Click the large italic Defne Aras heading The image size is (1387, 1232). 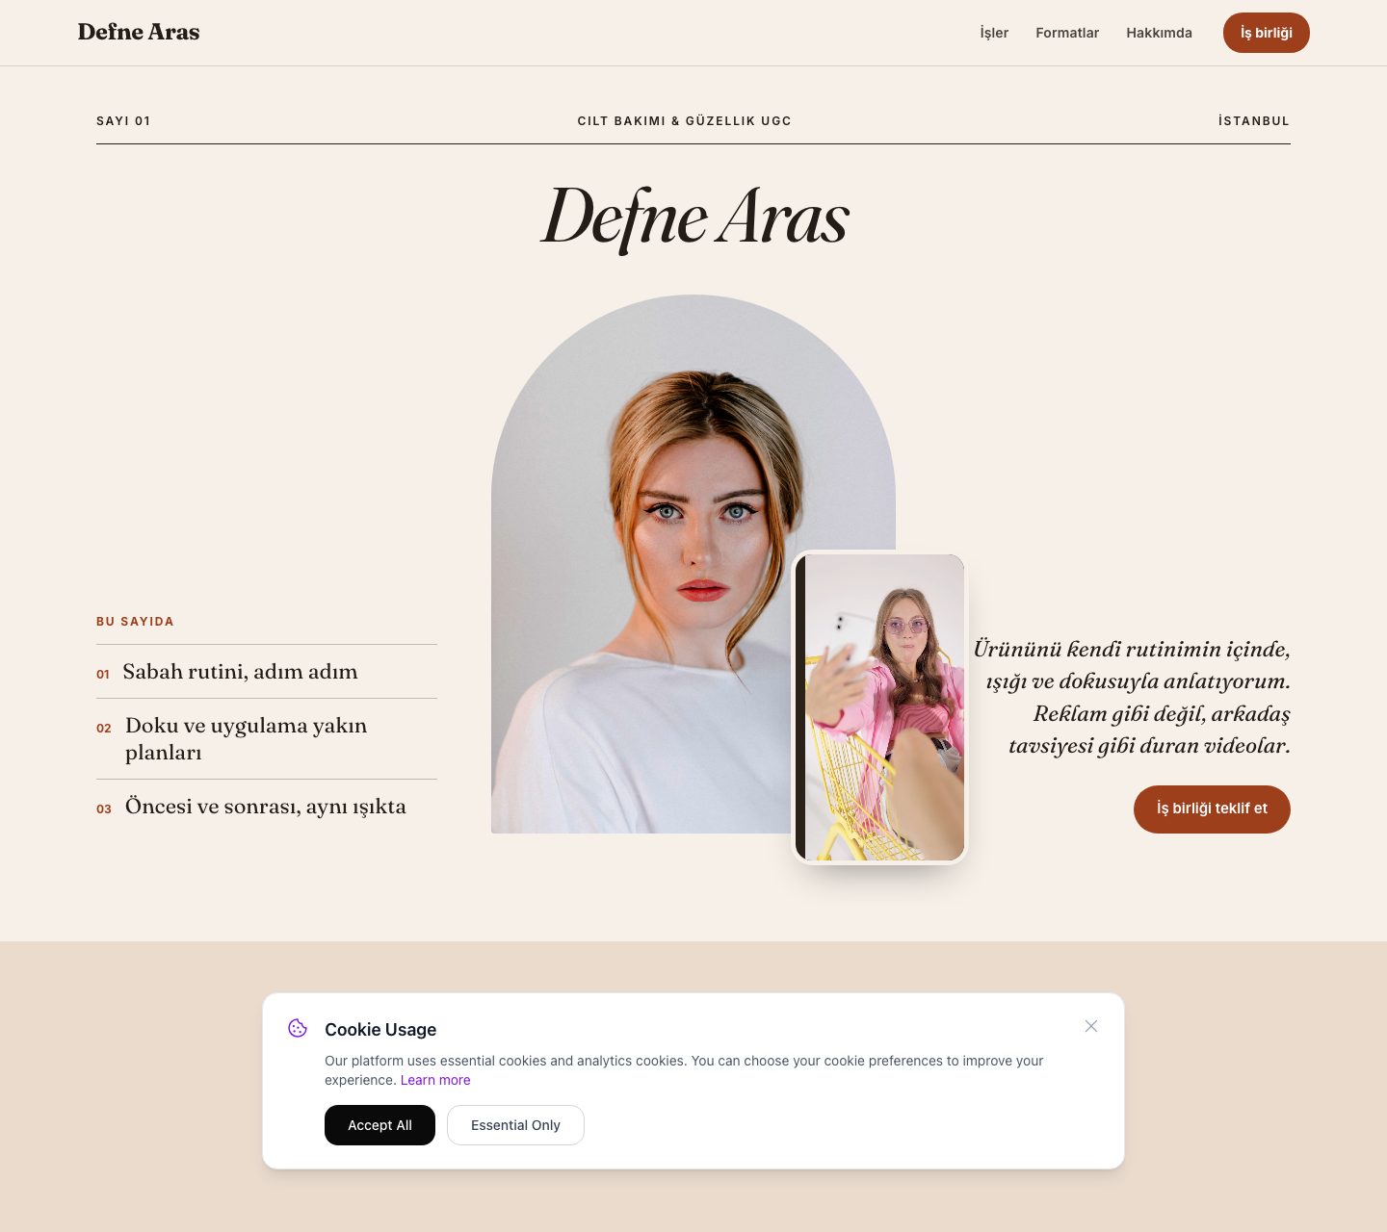(x=693, y=218)
